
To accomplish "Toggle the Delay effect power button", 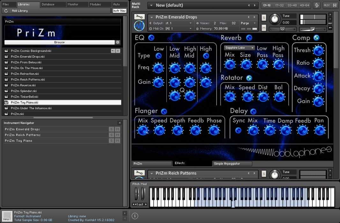I will point(253,111).
